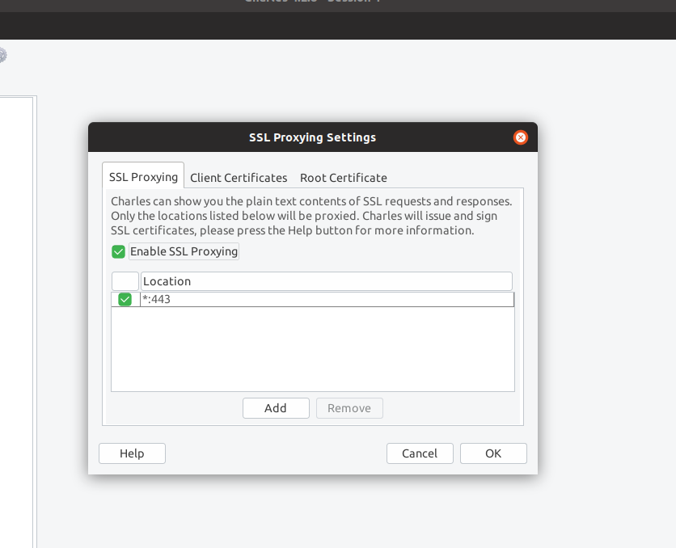
Task: Toggle the *:443 location checkbox
Action: [125, 299]
